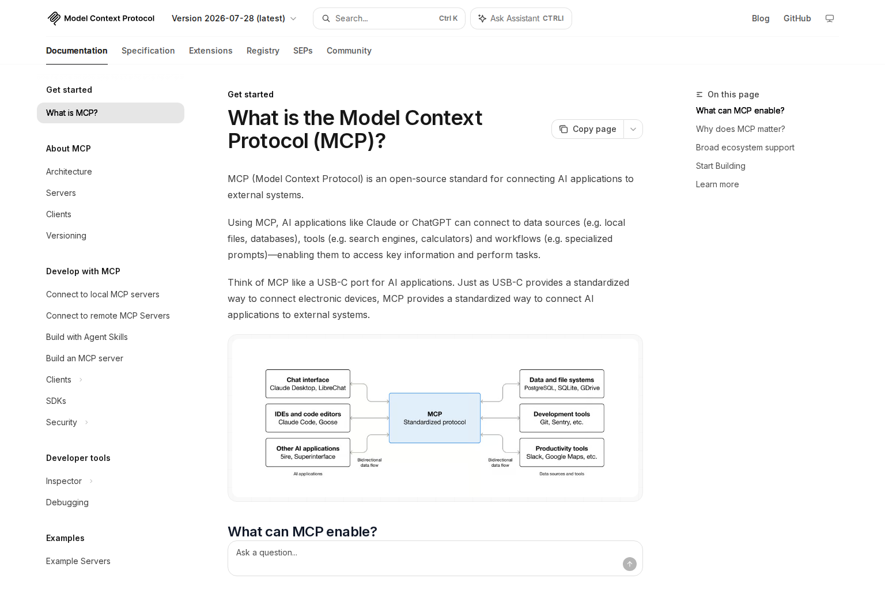Screen dimensions: 885x590
Task: Click the Model Context Protocol logo icon
Action: coord(54,18)
